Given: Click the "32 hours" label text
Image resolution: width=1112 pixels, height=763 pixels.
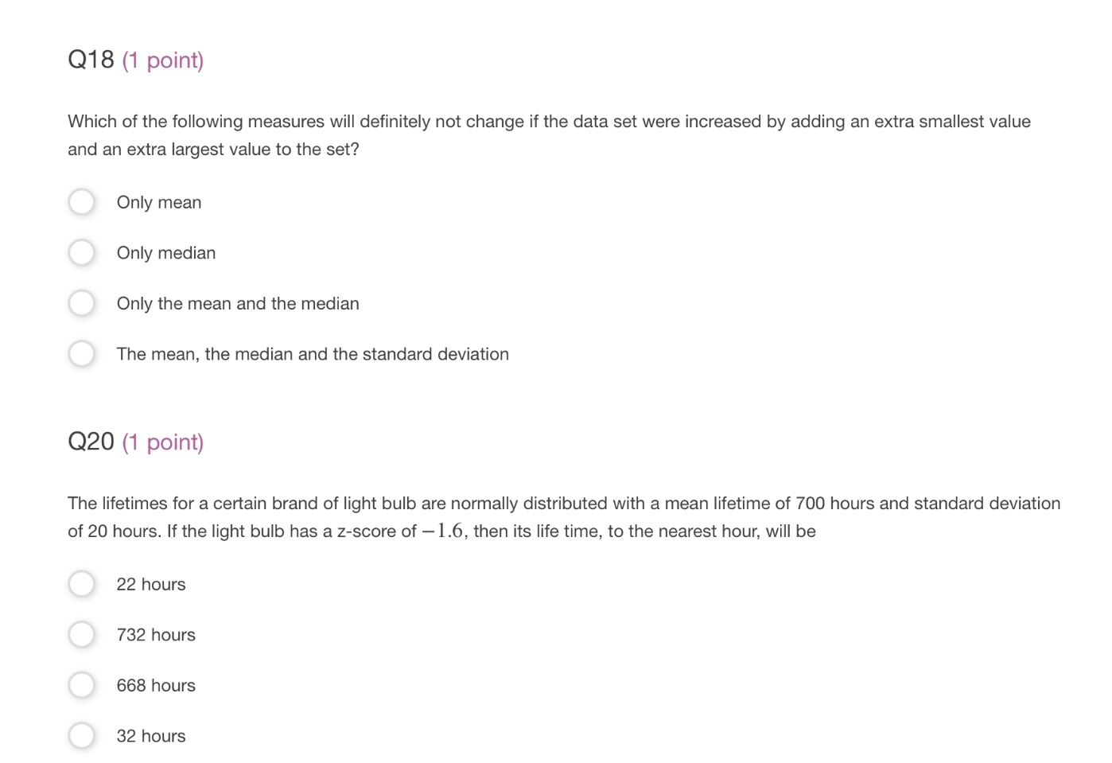Looking at the screenshot, I should 151,735.
